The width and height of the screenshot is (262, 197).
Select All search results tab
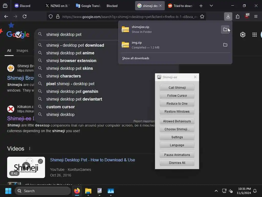click(x=9, y=51)
